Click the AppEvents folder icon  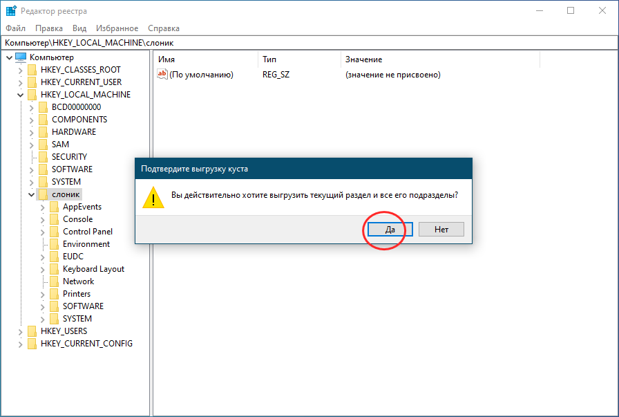tap(55, 207)
